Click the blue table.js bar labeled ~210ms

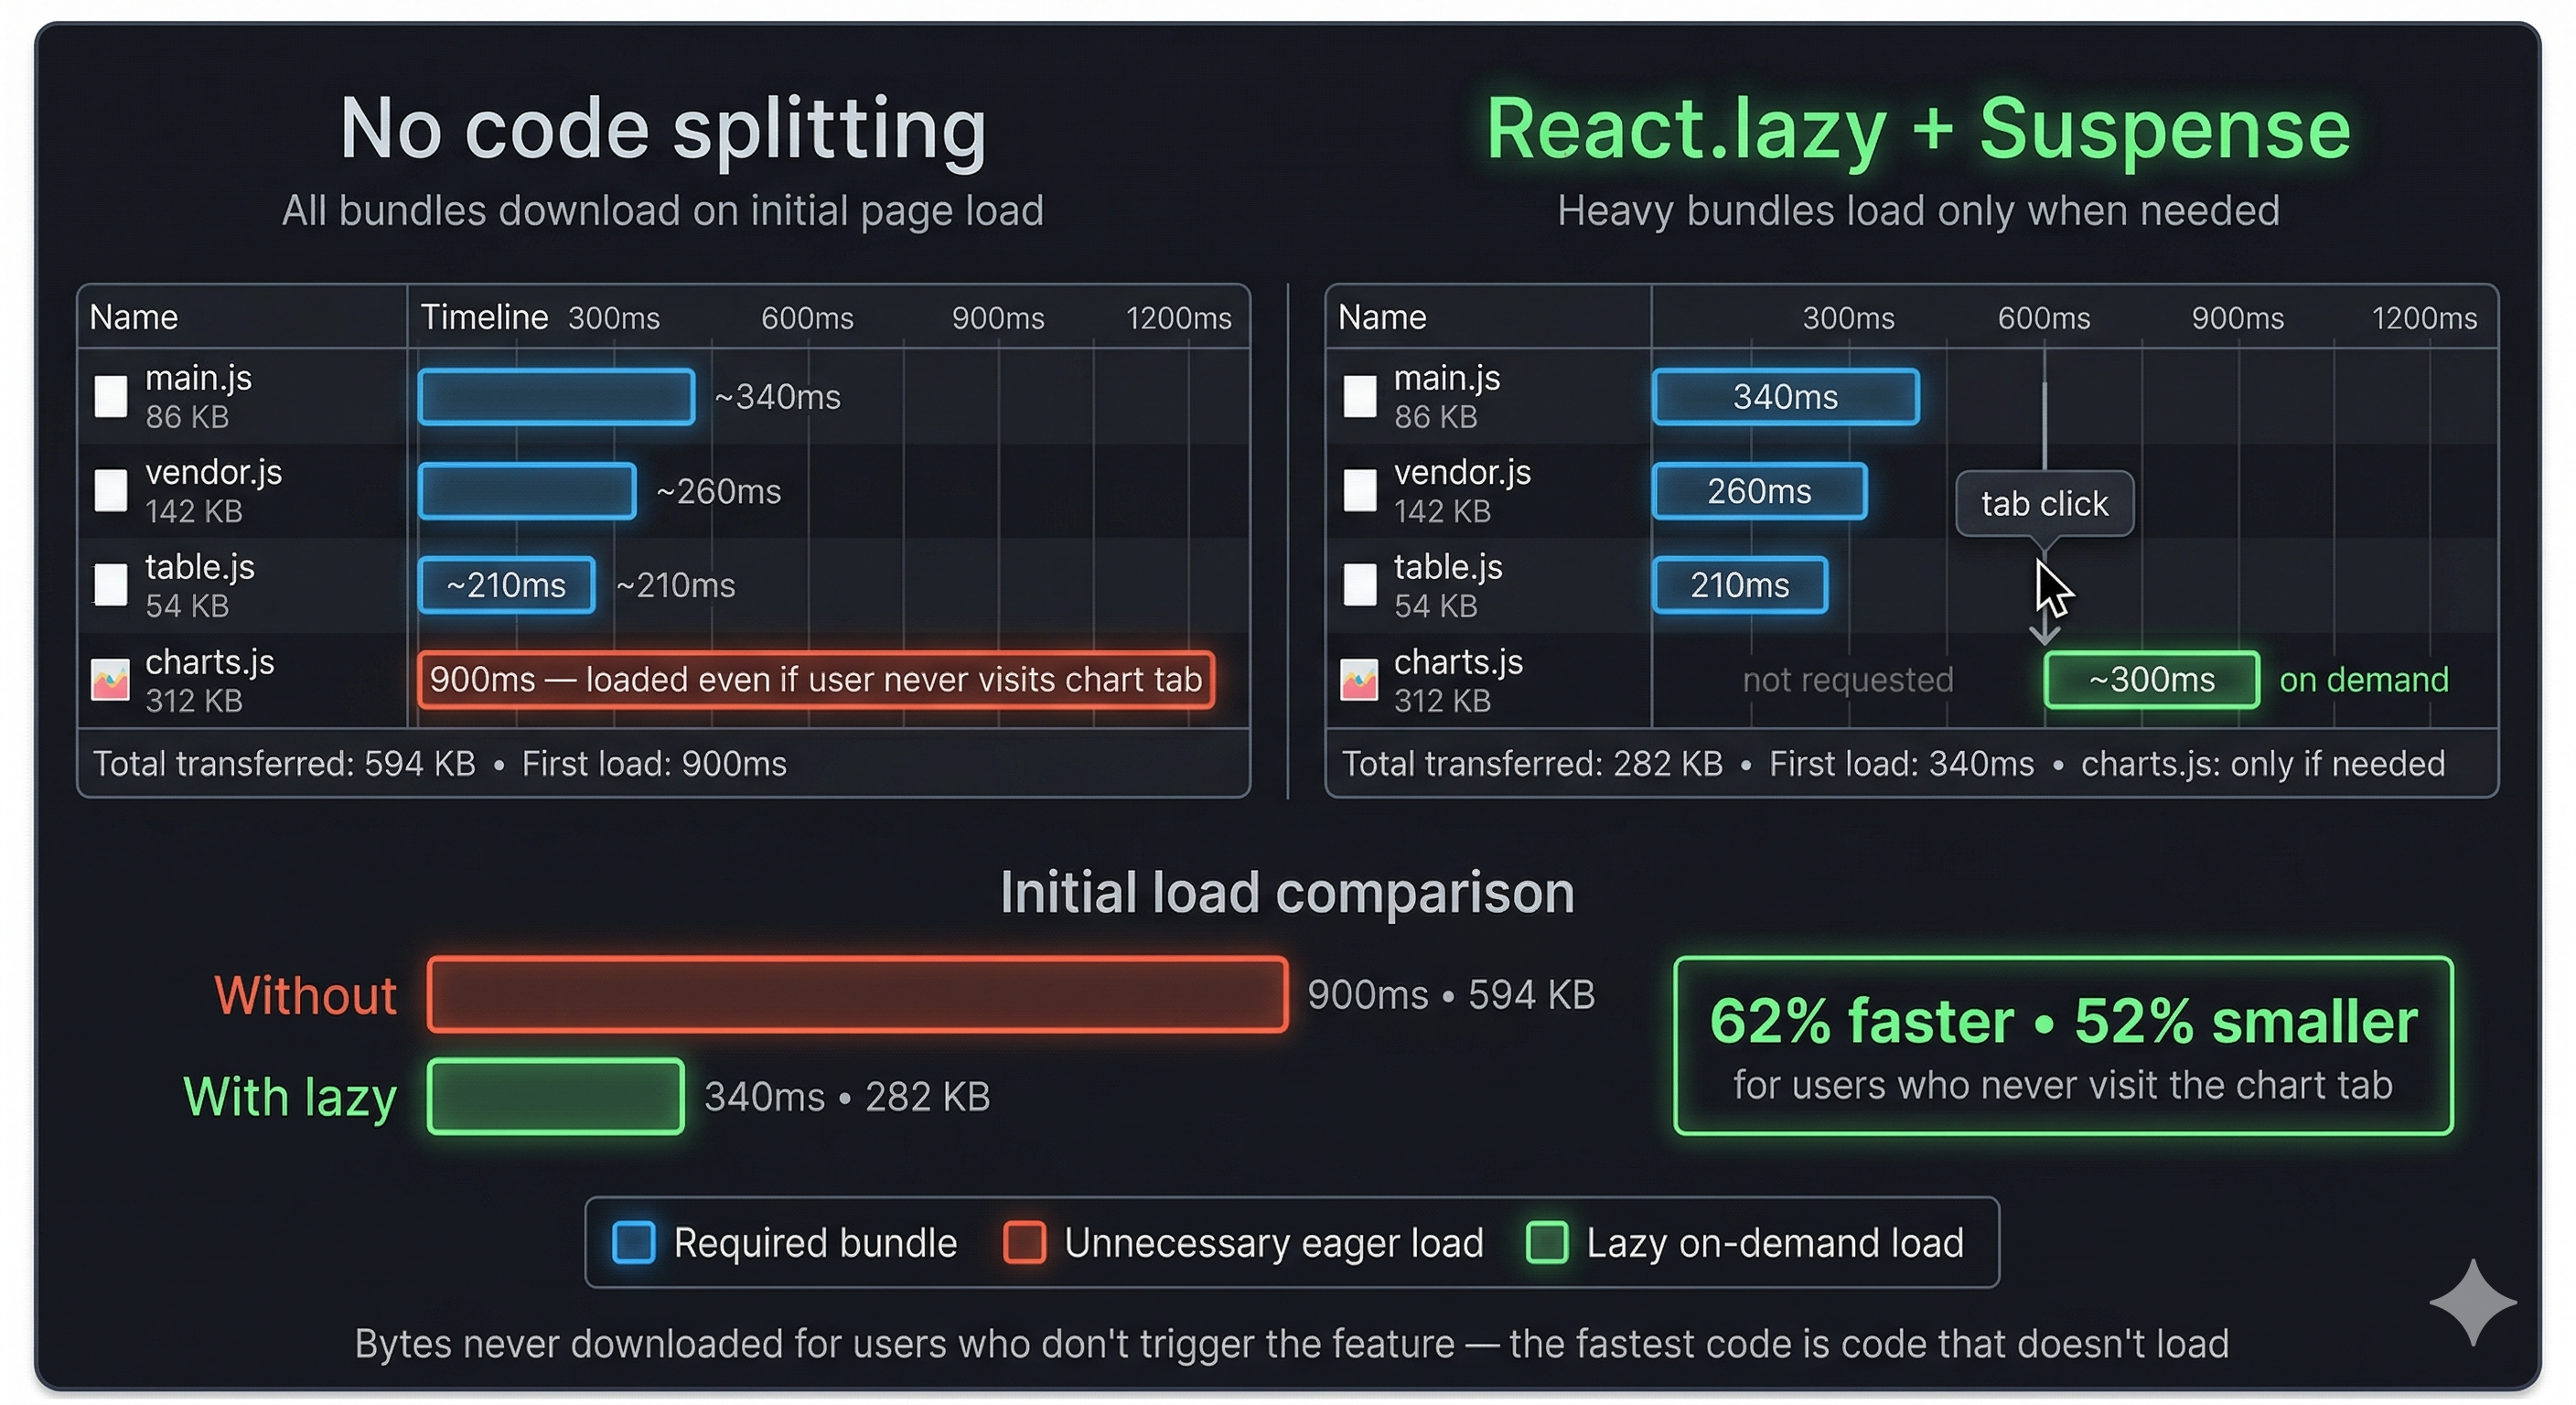[x=507, y=585]
